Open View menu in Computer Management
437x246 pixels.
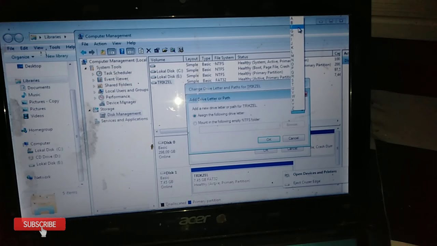[x=117, y=43]
